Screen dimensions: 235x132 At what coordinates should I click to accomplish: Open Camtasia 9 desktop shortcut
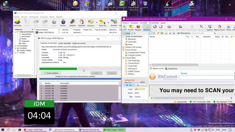click(122, 4)
